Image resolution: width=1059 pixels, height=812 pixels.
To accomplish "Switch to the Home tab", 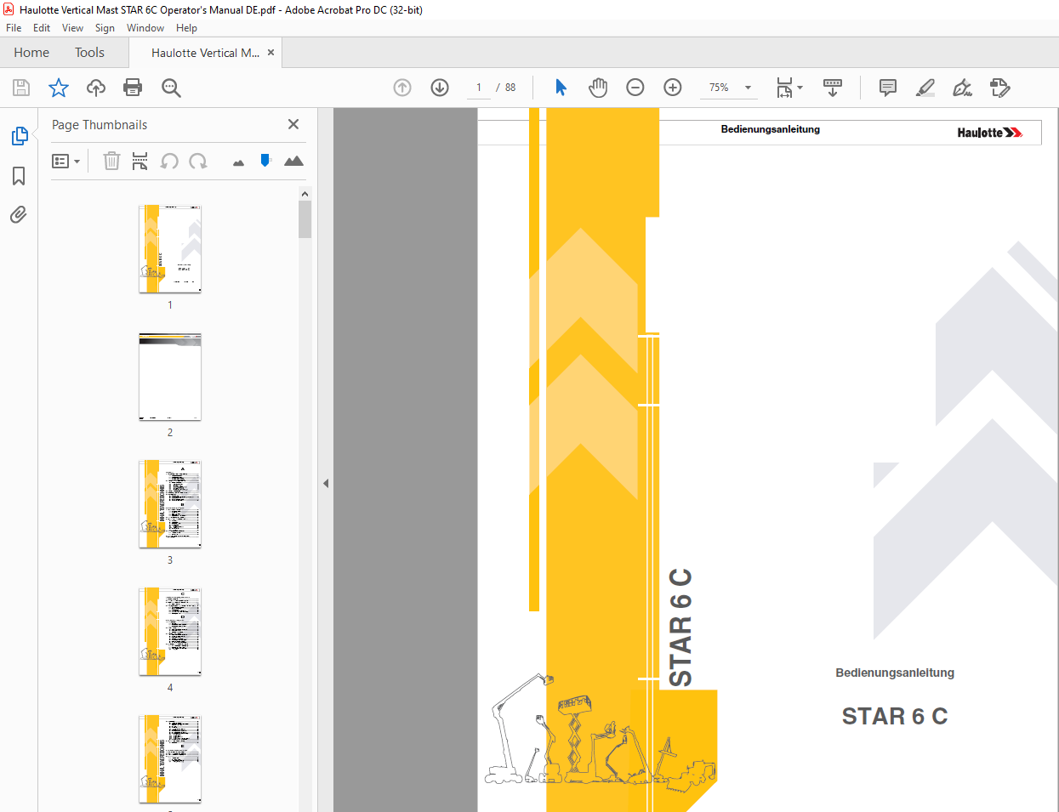I will click(31, 53).
